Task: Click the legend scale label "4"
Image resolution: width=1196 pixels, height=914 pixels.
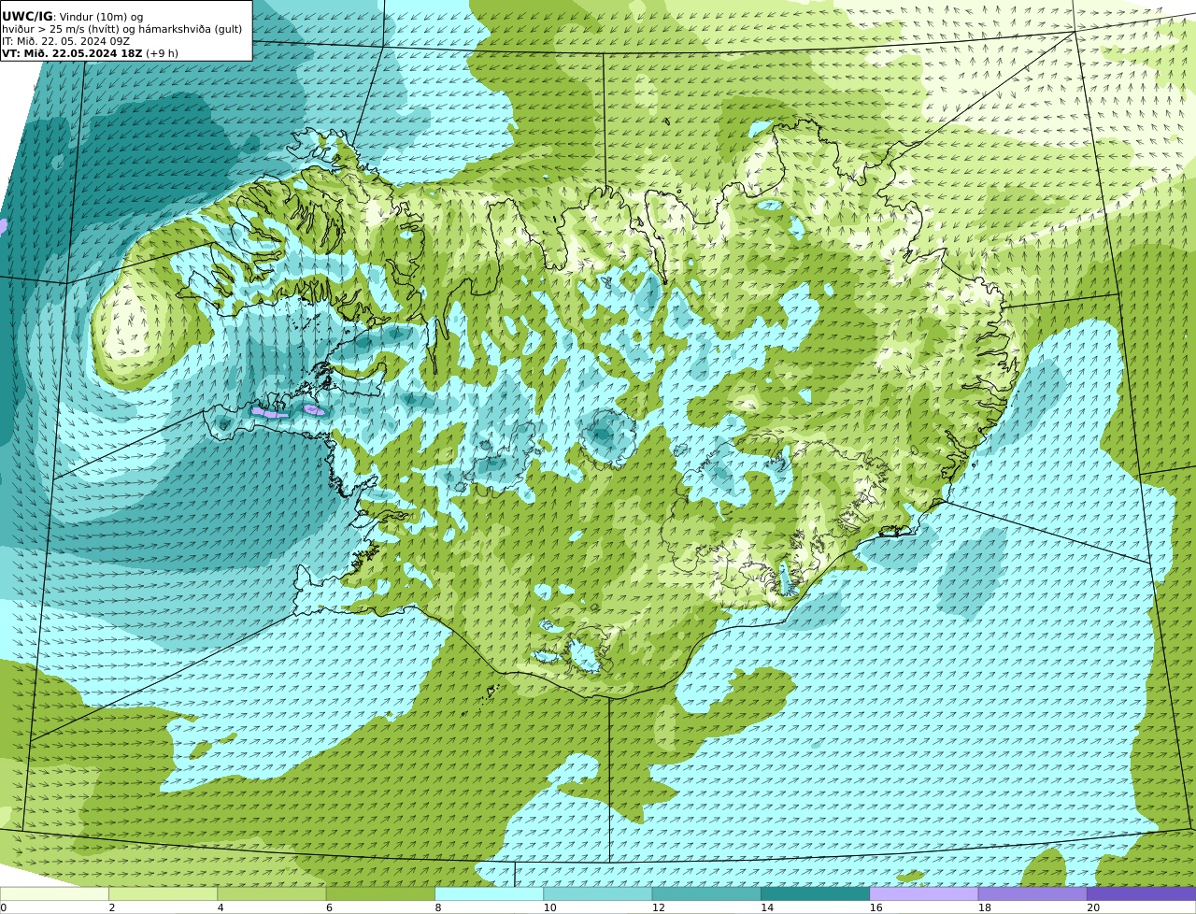Action: pyautogui.click(x=221, y=907)
